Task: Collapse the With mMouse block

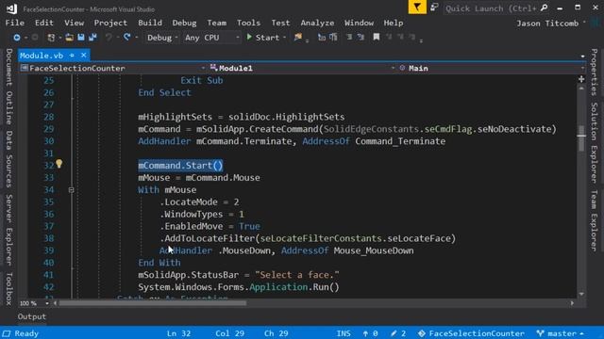Action: click(x=72, y=190)
